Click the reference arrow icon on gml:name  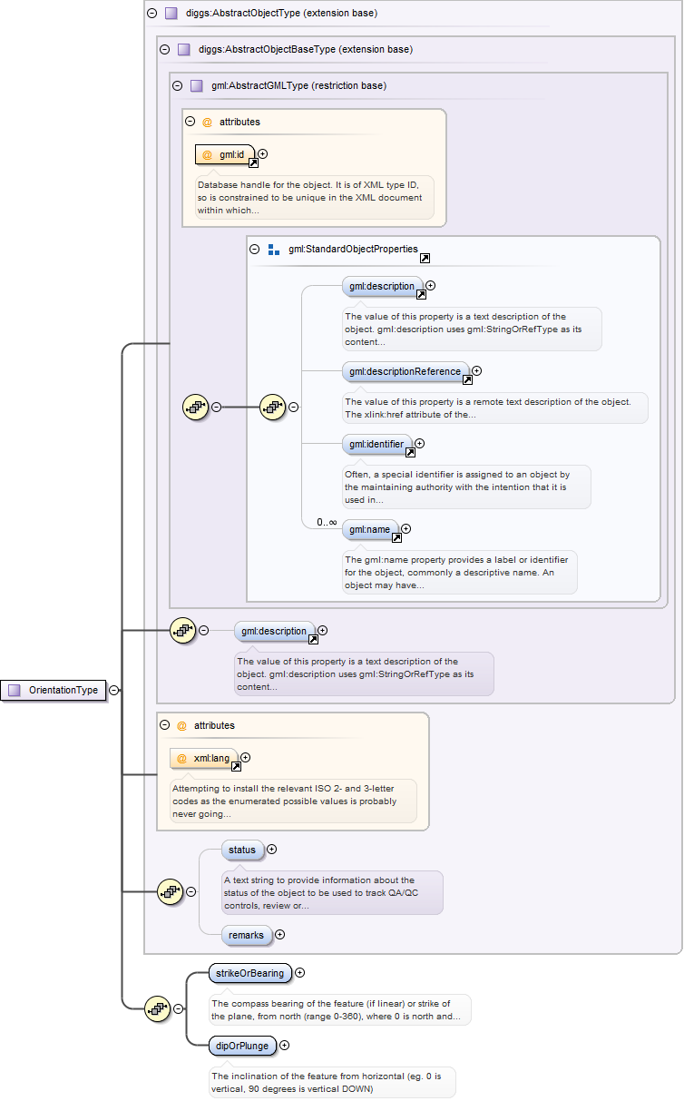pyautogui.click(x=396, y=537)
